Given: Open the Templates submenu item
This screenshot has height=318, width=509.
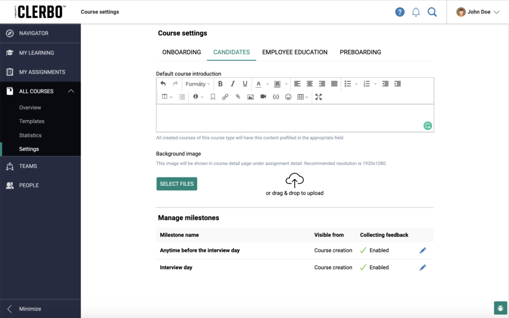Looking at the screenshot, I should coord(31,121).
